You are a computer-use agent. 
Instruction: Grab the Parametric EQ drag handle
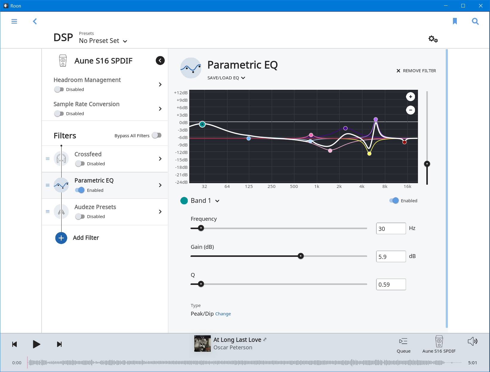coord(48,185)
